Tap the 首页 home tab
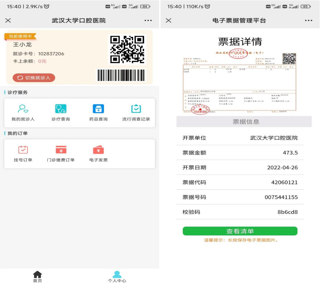The image size is (321, 288). (x=38, y=277)
